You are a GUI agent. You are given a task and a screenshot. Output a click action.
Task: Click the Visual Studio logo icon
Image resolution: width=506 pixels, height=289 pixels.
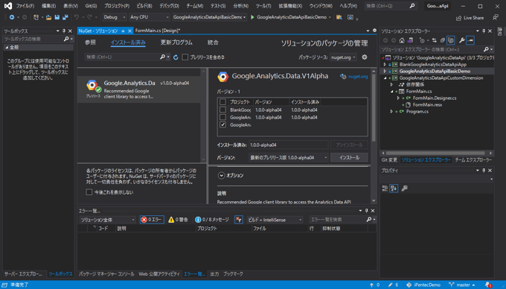pos(8,6)
